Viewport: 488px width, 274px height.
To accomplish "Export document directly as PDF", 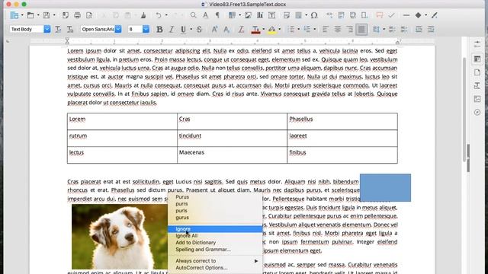I will [x=66, y=15].
